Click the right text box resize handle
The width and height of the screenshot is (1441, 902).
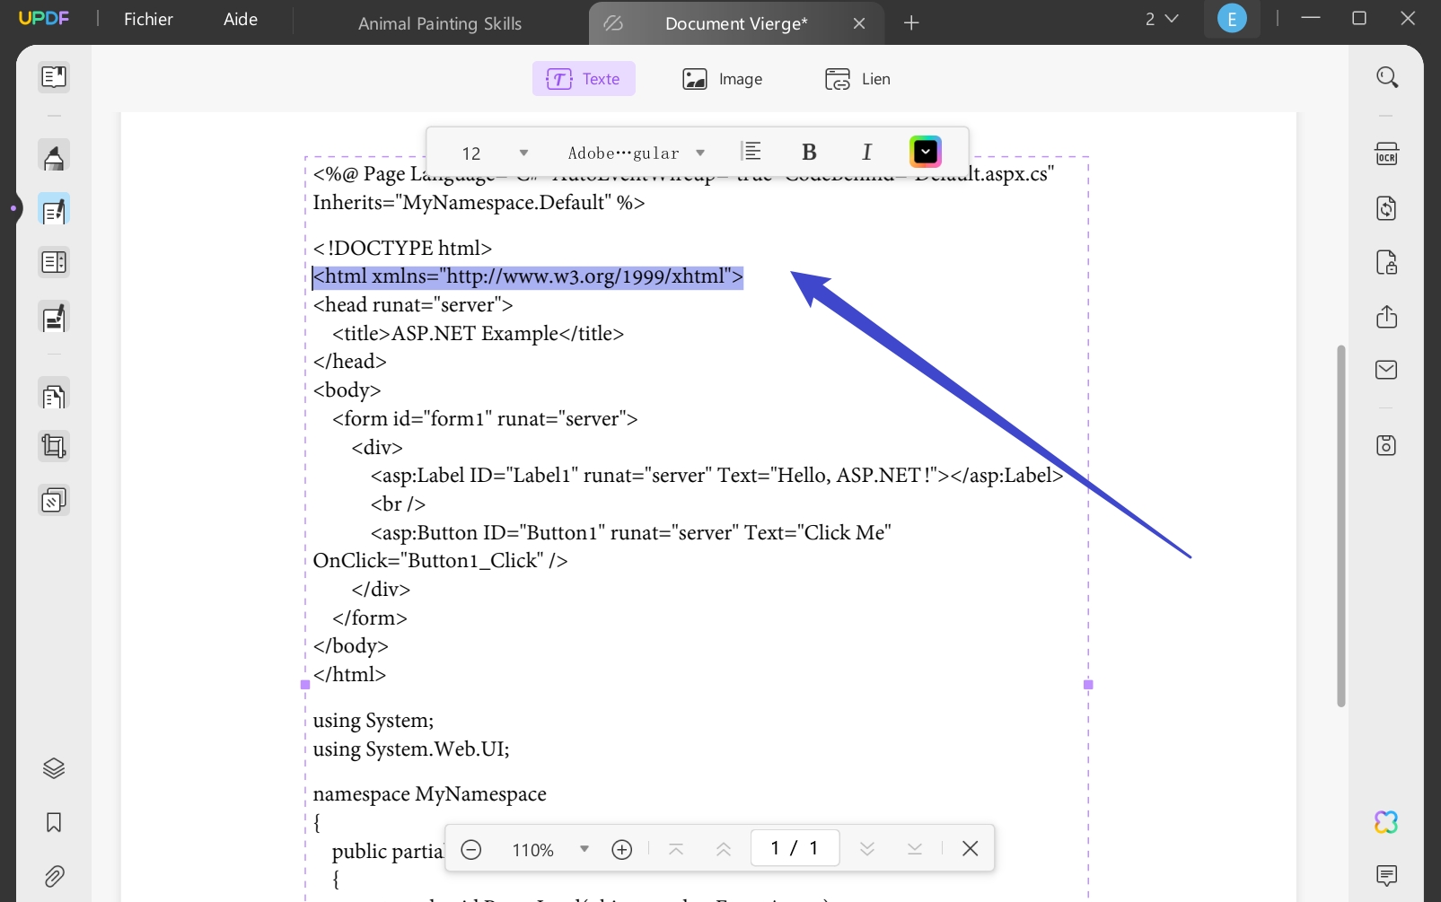(1088, 685)
